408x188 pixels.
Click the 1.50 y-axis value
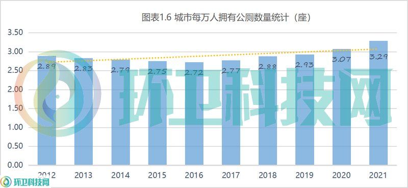15,109
